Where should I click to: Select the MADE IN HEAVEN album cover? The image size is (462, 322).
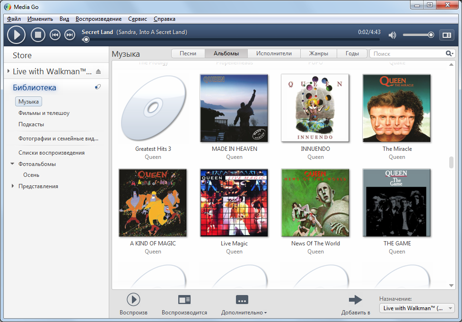234,108
